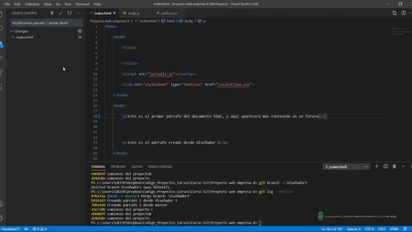The image size is (412, 232).
Task: Click the Changes count badge
Action: 80,31
